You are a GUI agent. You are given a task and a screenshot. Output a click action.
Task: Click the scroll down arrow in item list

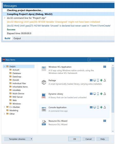[x=113, y=131]
